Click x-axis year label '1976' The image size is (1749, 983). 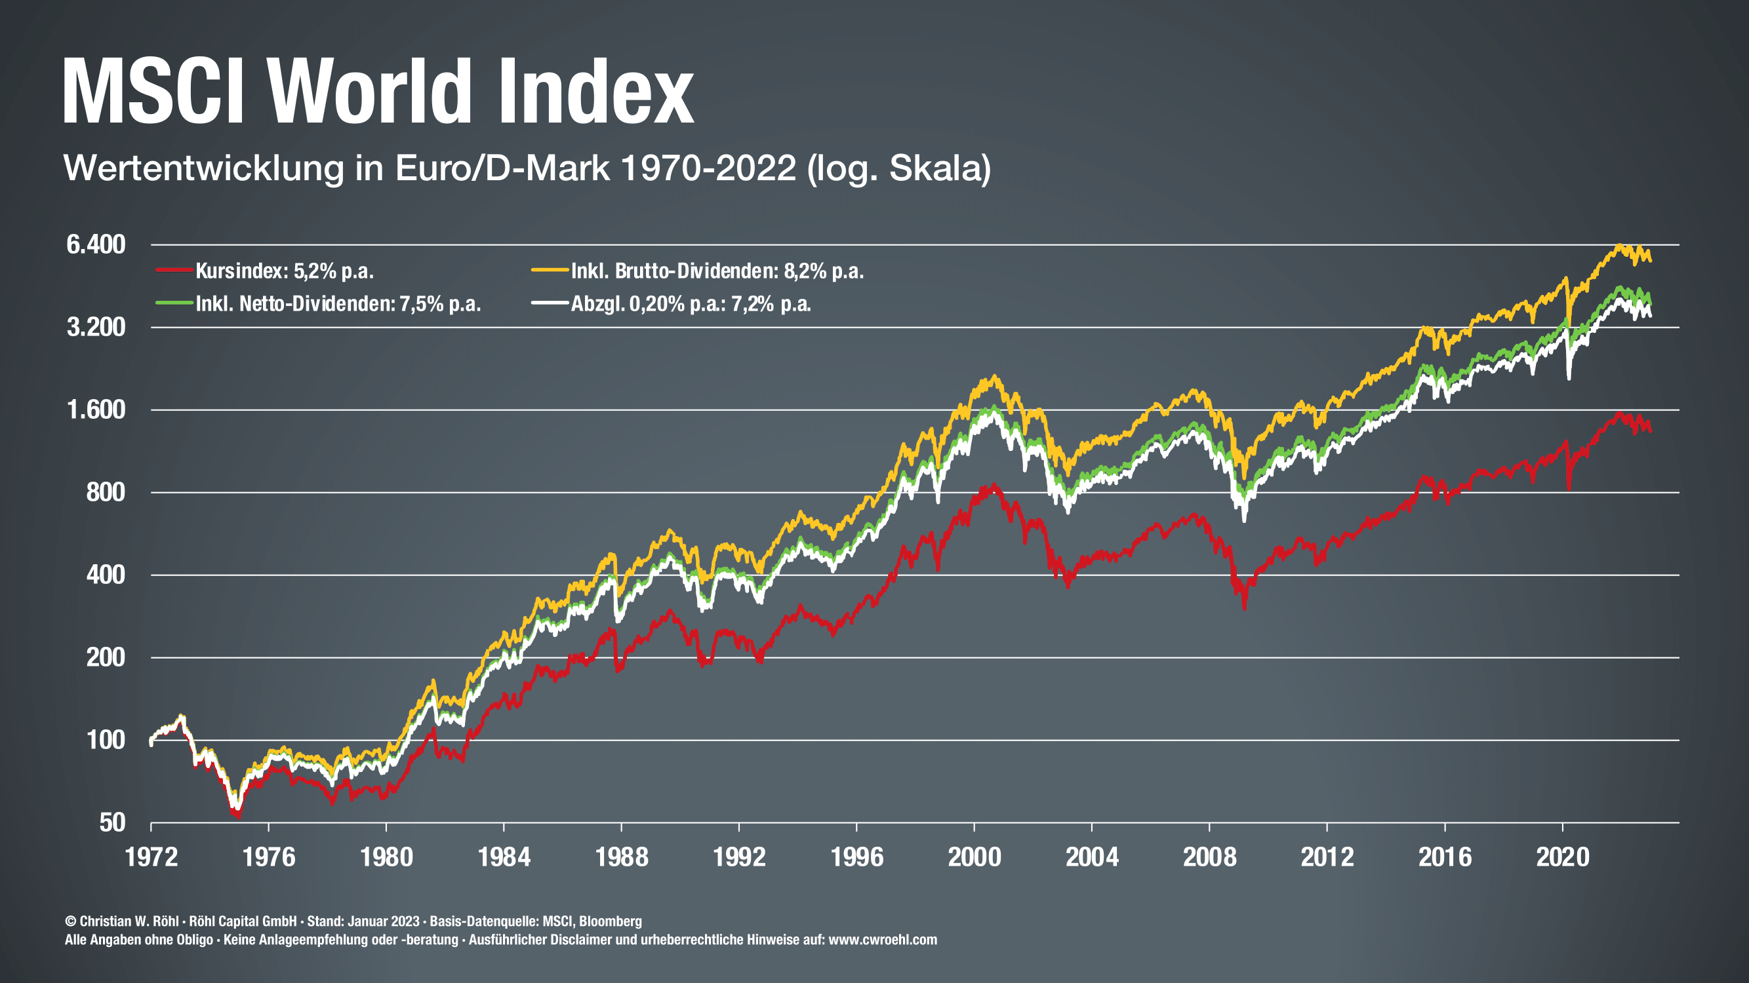pyautogui.click(x=269, y=857)
